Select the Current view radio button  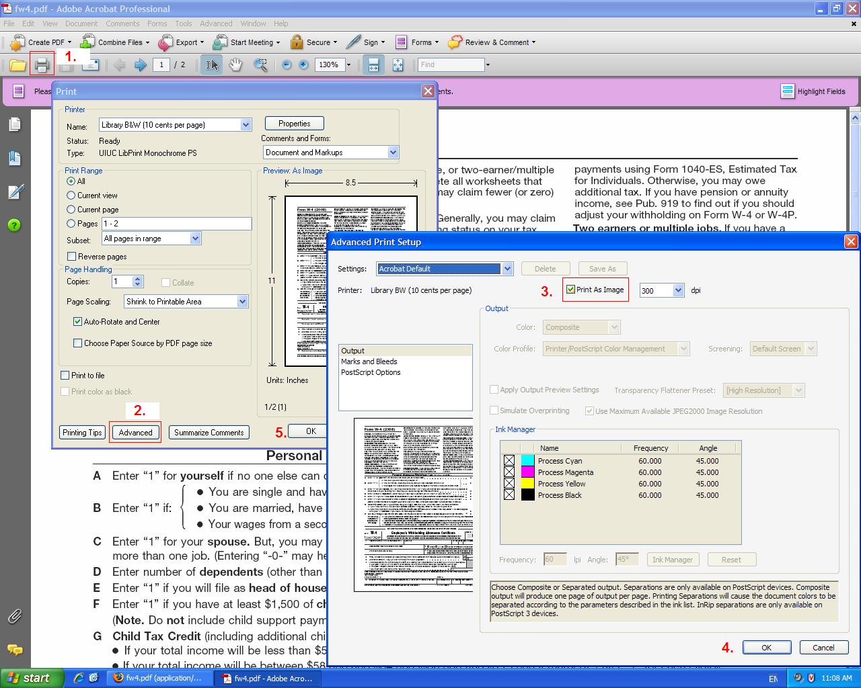pyautogui.click(x=71, y=196)
